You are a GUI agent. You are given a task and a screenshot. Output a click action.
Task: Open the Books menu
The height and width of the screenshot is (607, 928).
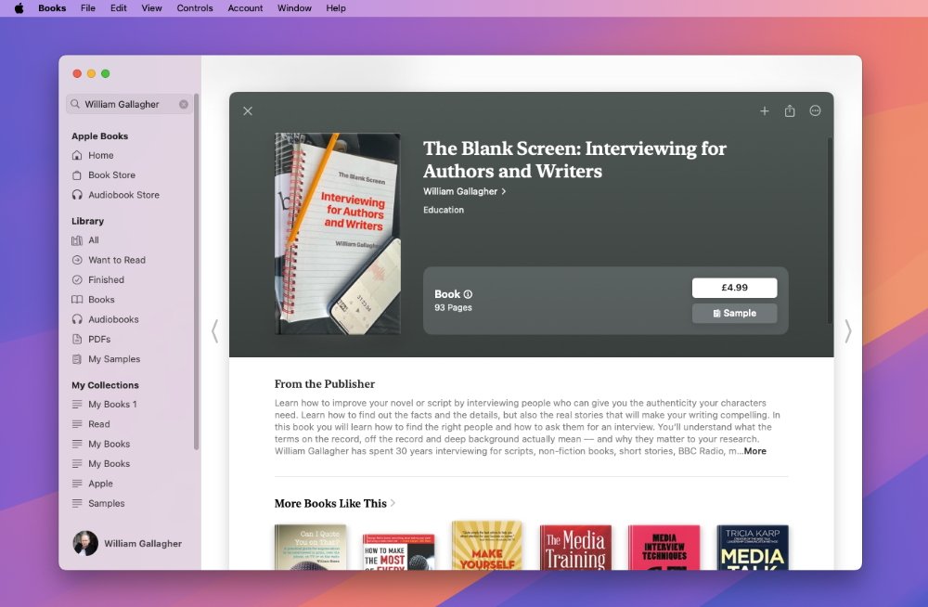pos(52,8)
